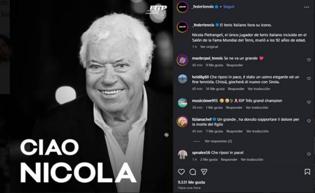The width and height of the screenshot is (315, 193).
Task: Show original caption via Ver original
Action: pos(209,47)
